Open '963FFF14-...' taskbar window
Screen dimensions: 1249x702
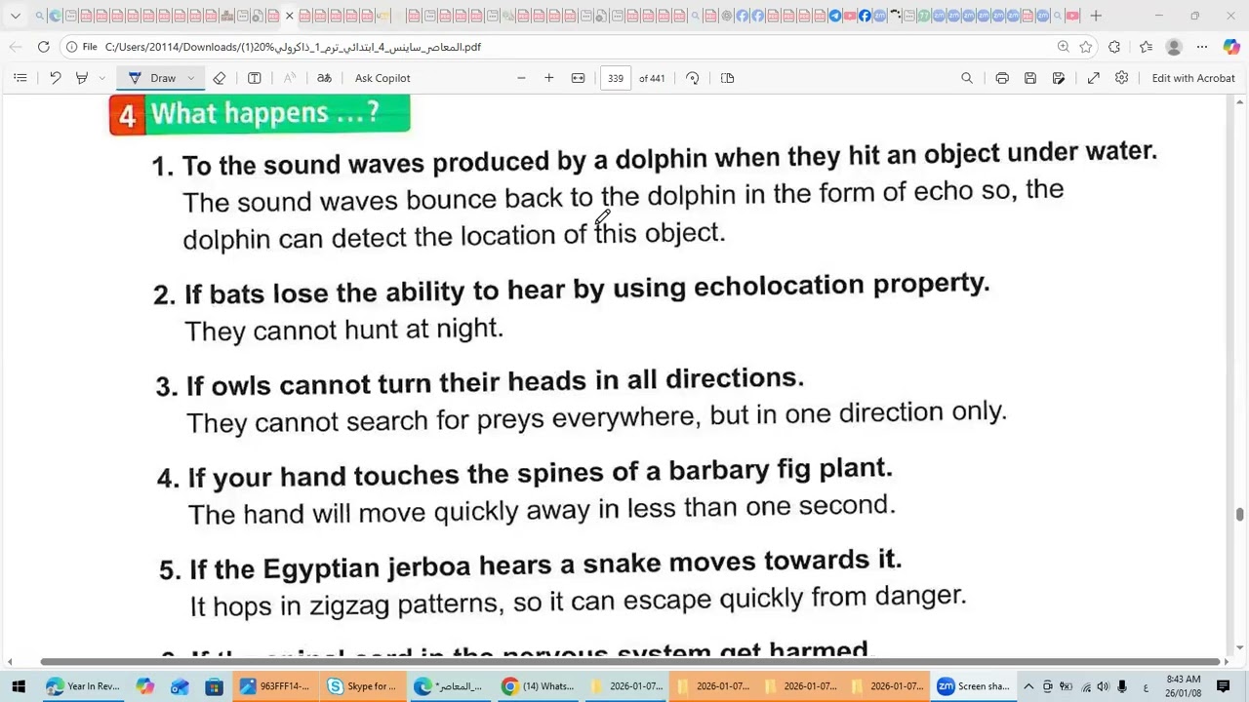tap(274, 686)
